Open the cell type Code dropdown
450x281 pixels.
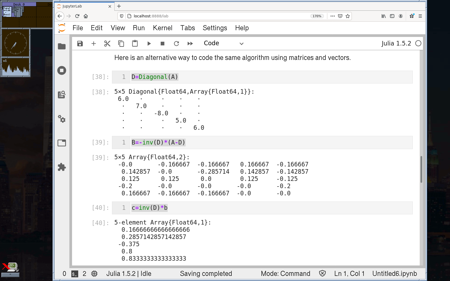[x=223, y=44]
